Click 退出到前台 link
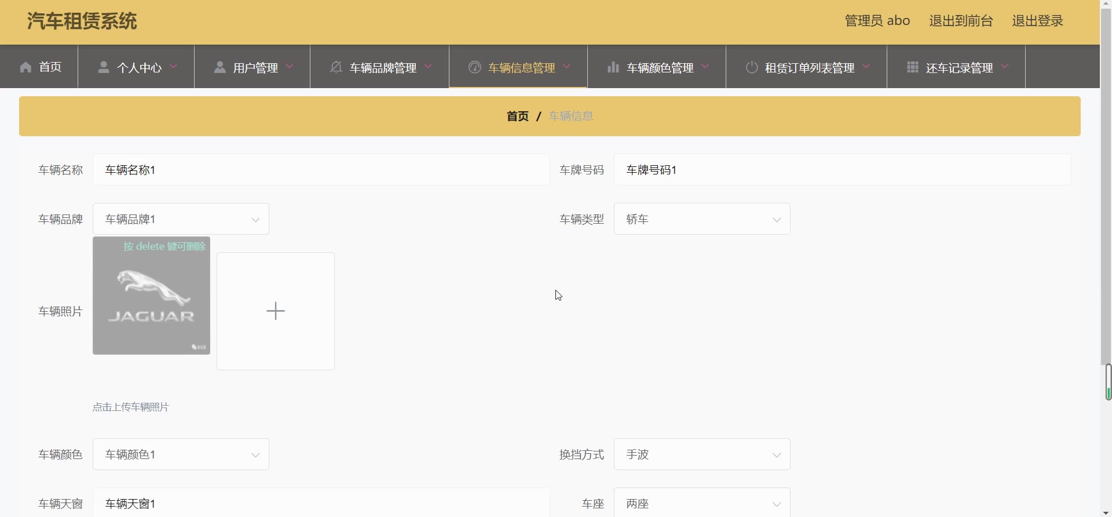Screen dimensions: 1112x517 tap(961, 21)
